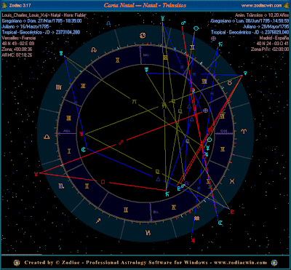Click the Aquarius wave sign
Image resolution: width=291 pixels, height=270 pixels.
point(197,219)
